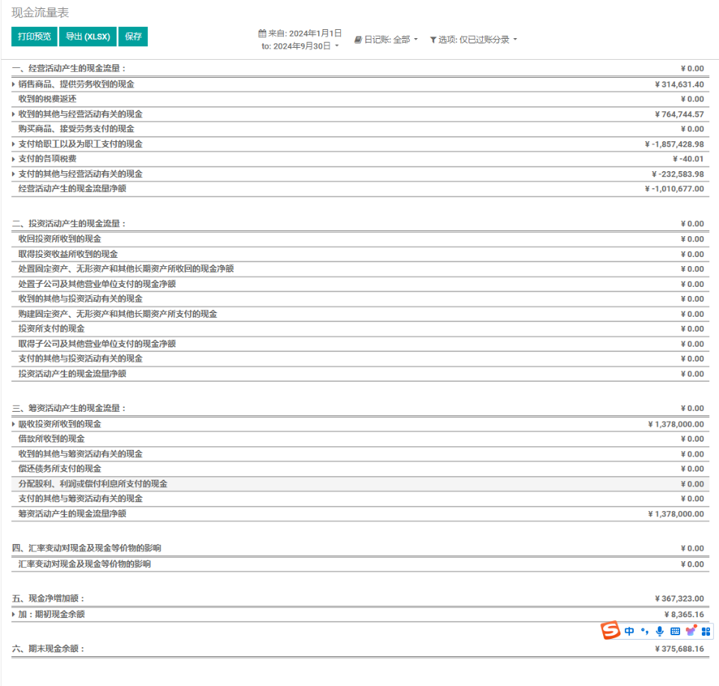
Task: Export report with 导出 (XLSX) button
Action: 87,37
